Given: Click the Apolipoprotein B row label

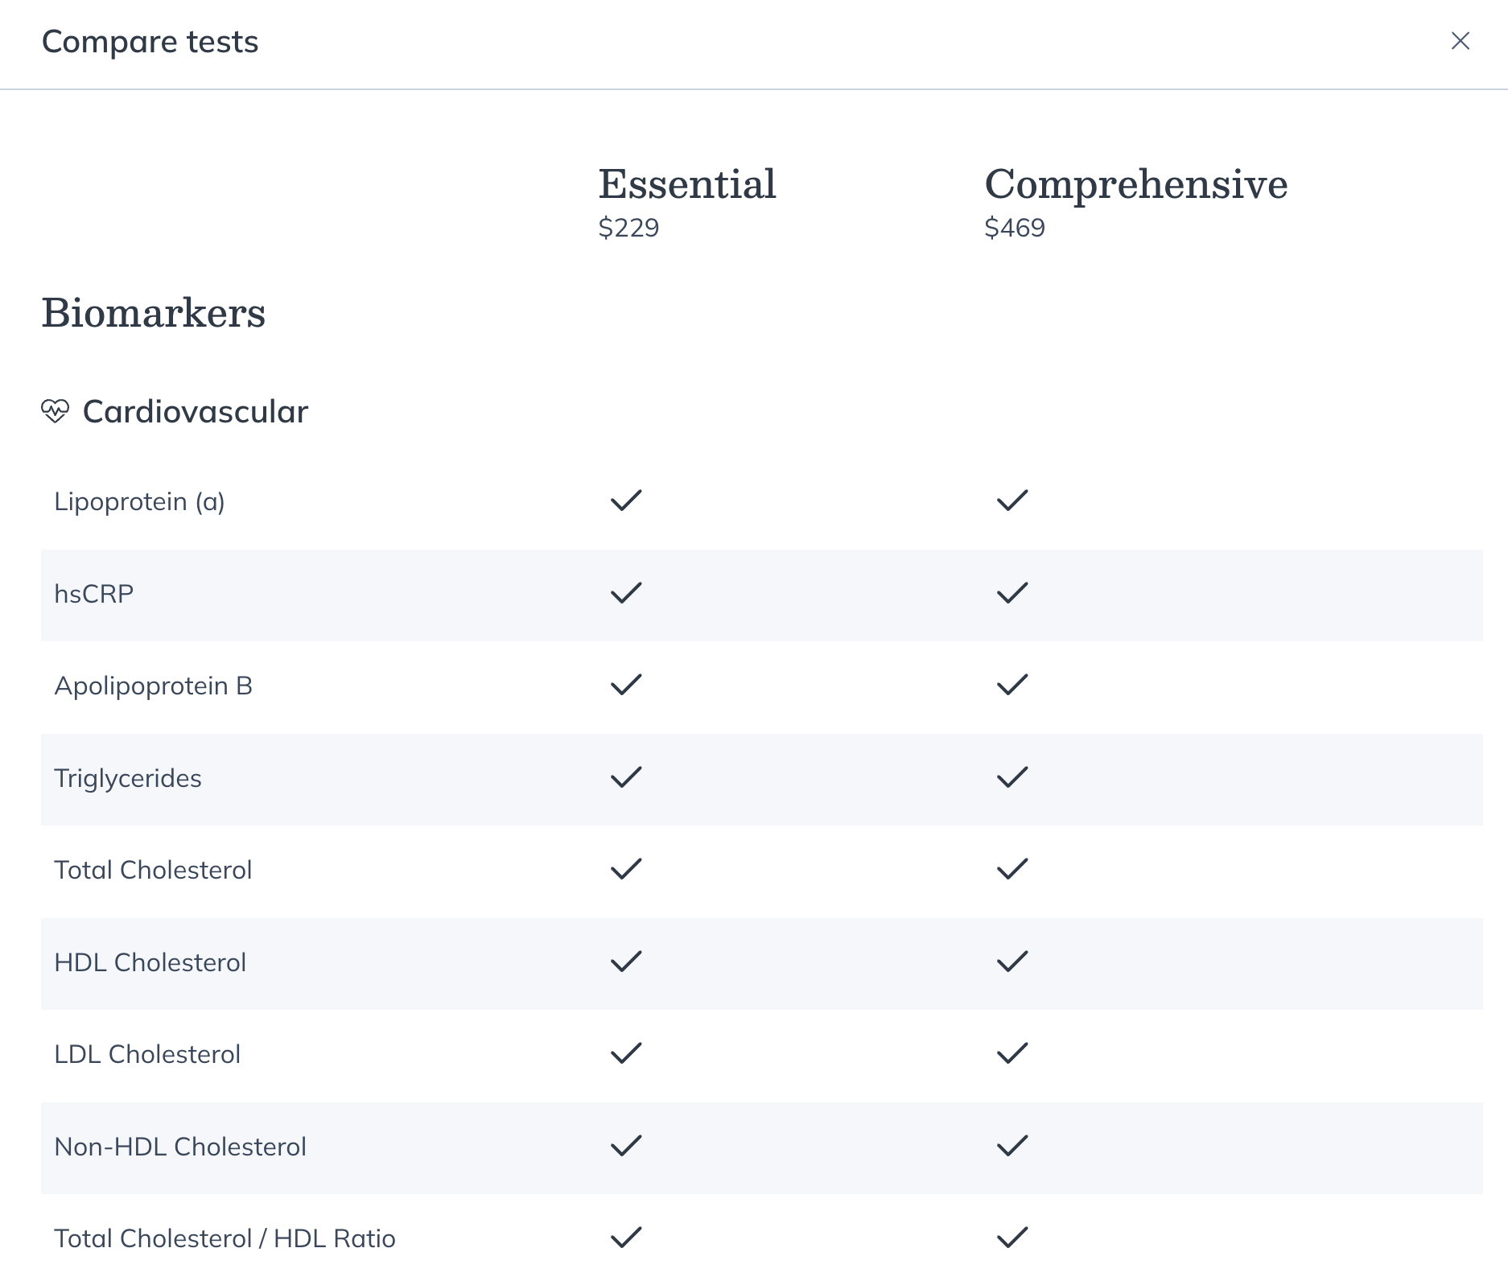Looking at the screenshot, I should 153,686.
